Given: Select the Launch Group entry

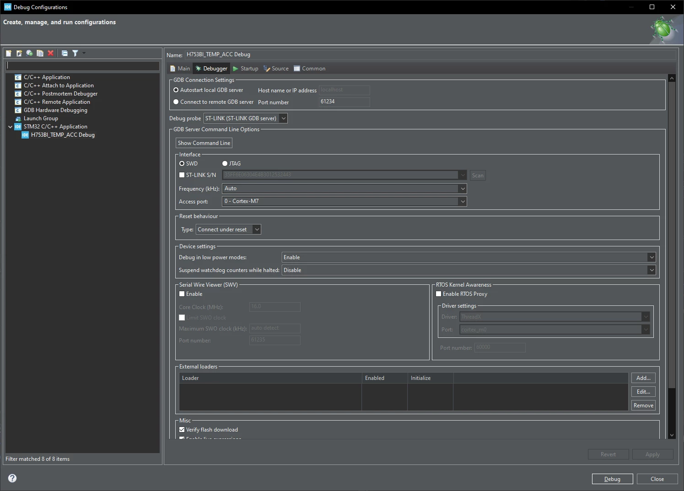Looking at the screenshot, I should [41, 118].
